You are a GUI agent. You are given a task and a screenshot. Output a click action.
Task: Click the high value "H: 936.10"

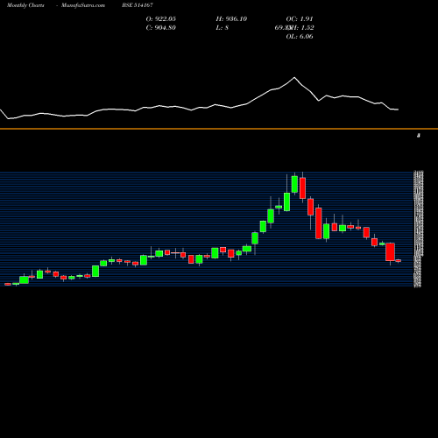click(231, 18)
